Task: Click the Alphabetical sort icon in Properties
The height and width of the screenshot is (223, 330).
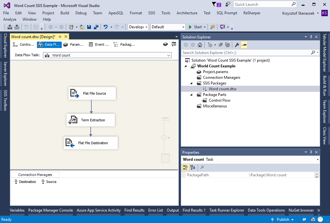Action: 193,167
